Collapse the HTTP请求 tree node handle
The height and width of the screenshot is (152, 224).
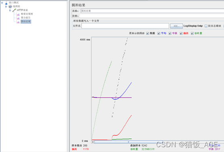pyautogui.click(x=10, y=10)
